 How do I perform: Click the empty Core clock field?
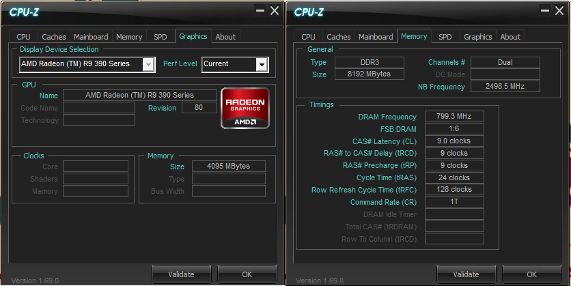click(x=96, y=167)
